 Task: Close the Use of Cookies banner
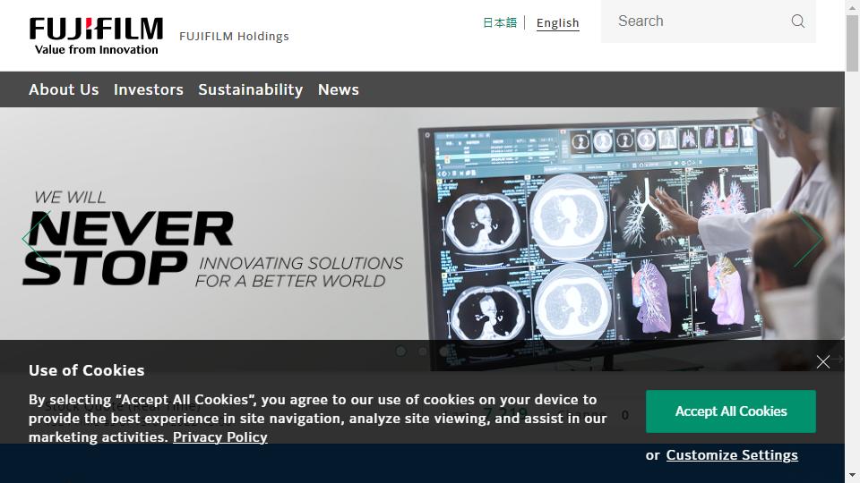pos(822,361)
